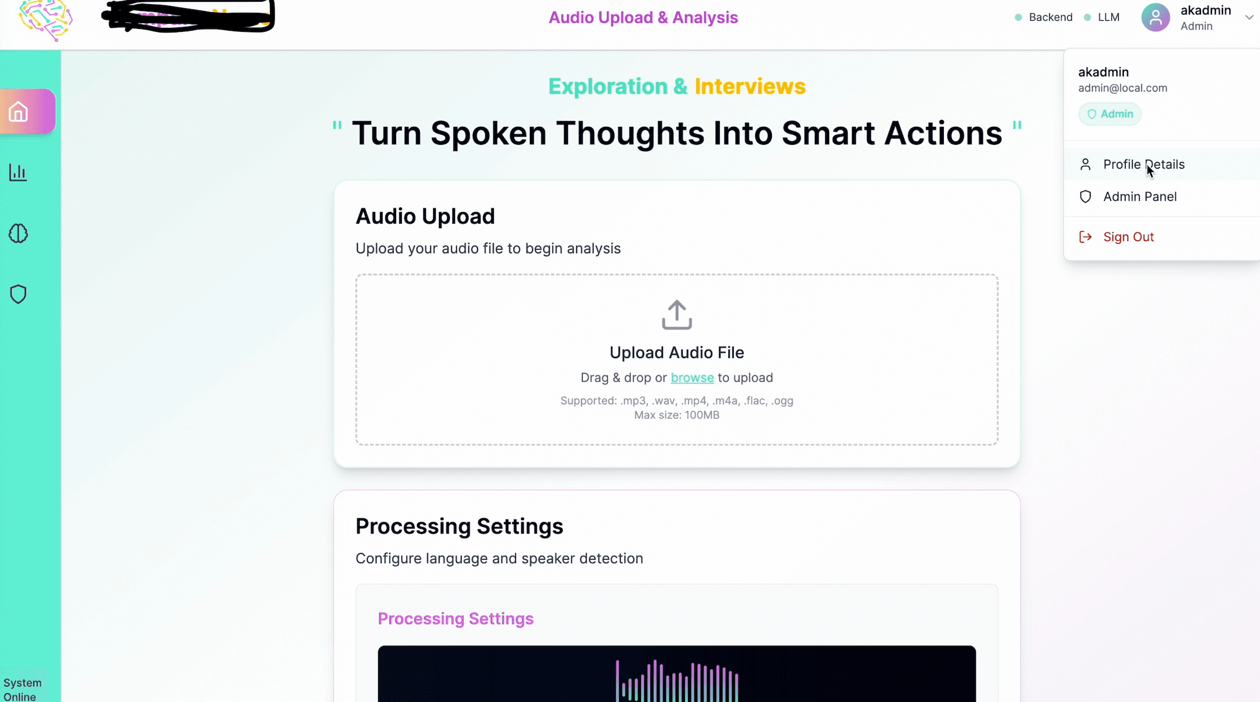Open the bar chart analytics sidebar icon
Image resolution: width=1260 pixels, height=702 pixels.
click(18, 173)
